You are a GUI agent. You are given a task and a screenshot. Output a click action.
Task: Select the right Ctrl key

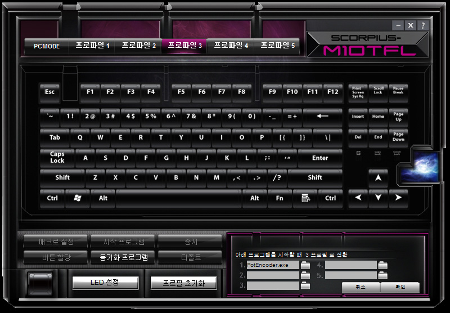coord(330,198)
